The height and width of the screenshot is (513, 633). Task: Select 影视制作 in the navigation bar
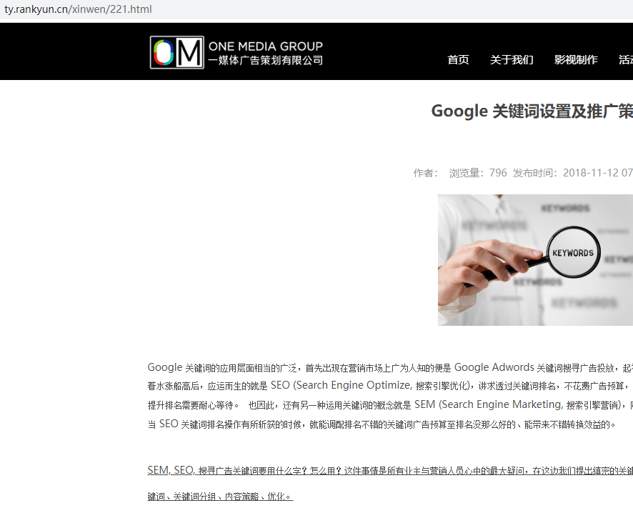[x=576, y=60]
